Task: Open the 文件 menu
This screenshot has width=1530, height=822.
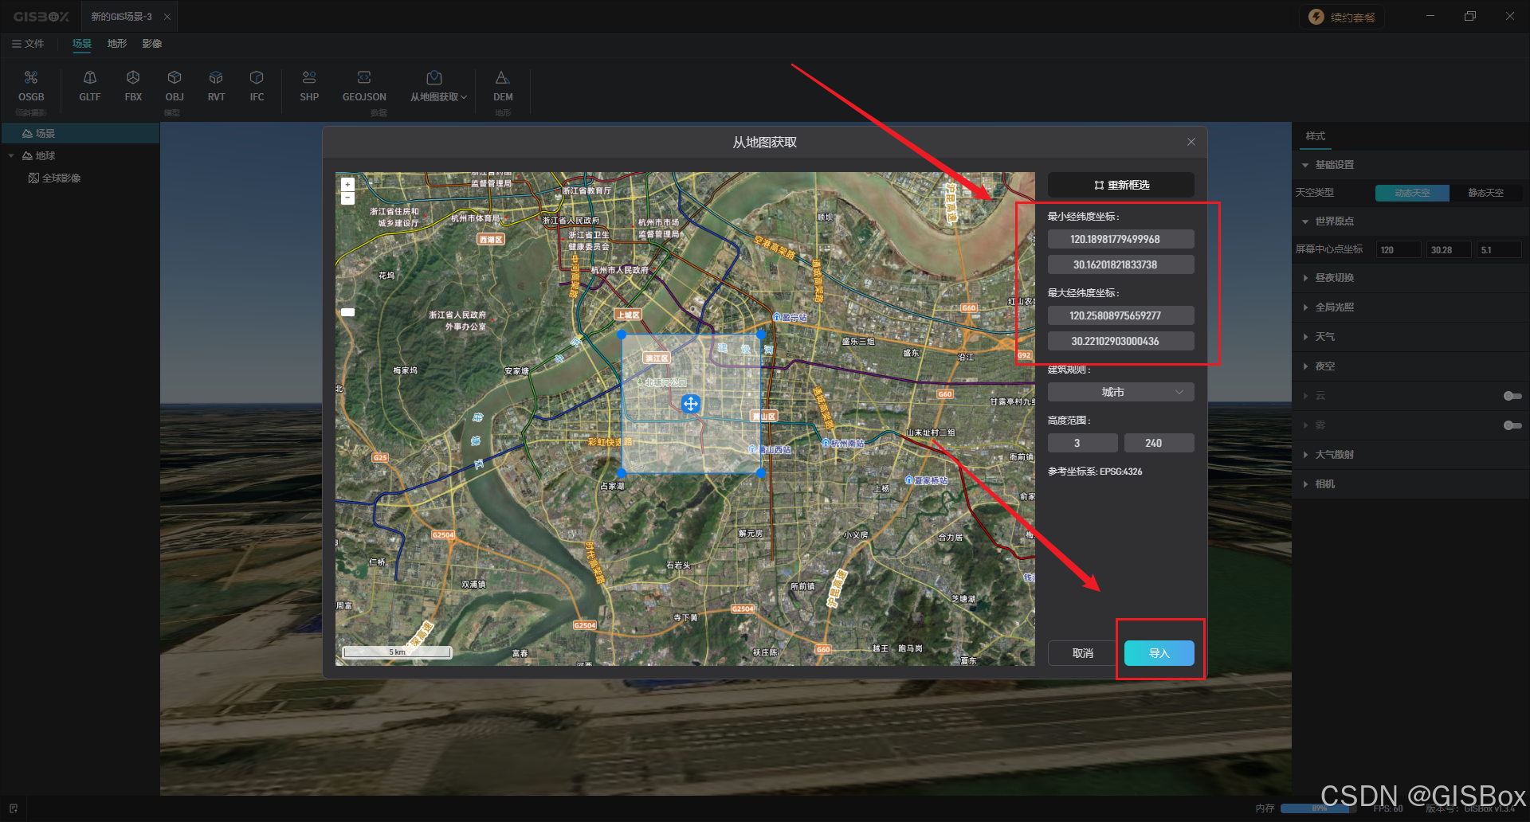Action: point(28,44)
